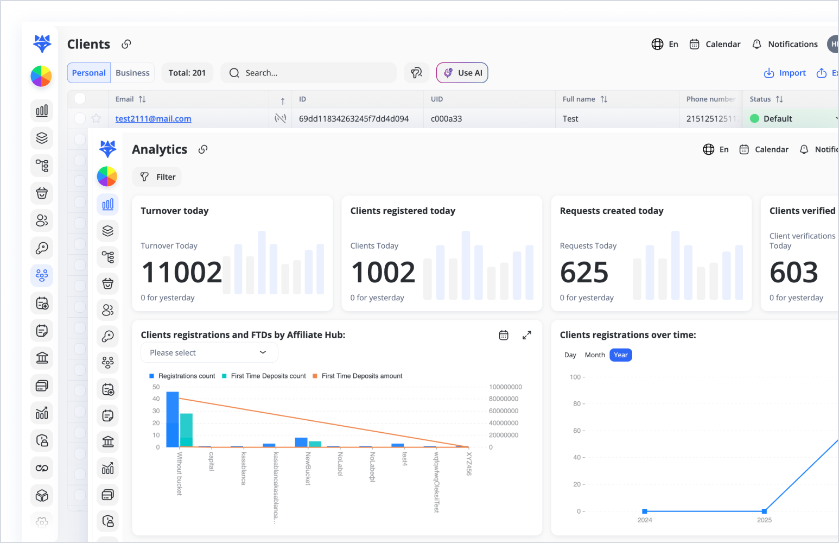Toggle the select-all checkbox in table header

[80, 99]
